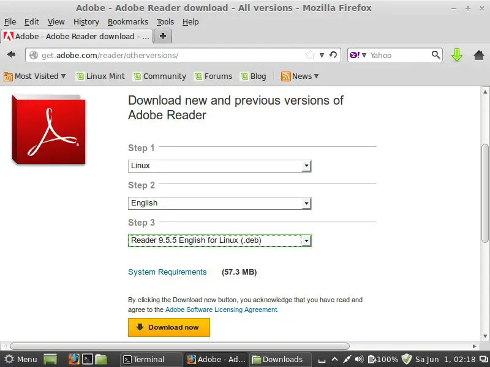
Task: Select the Adobe Reader download tab
Action: pyautogui.click(x=77, y=36)
